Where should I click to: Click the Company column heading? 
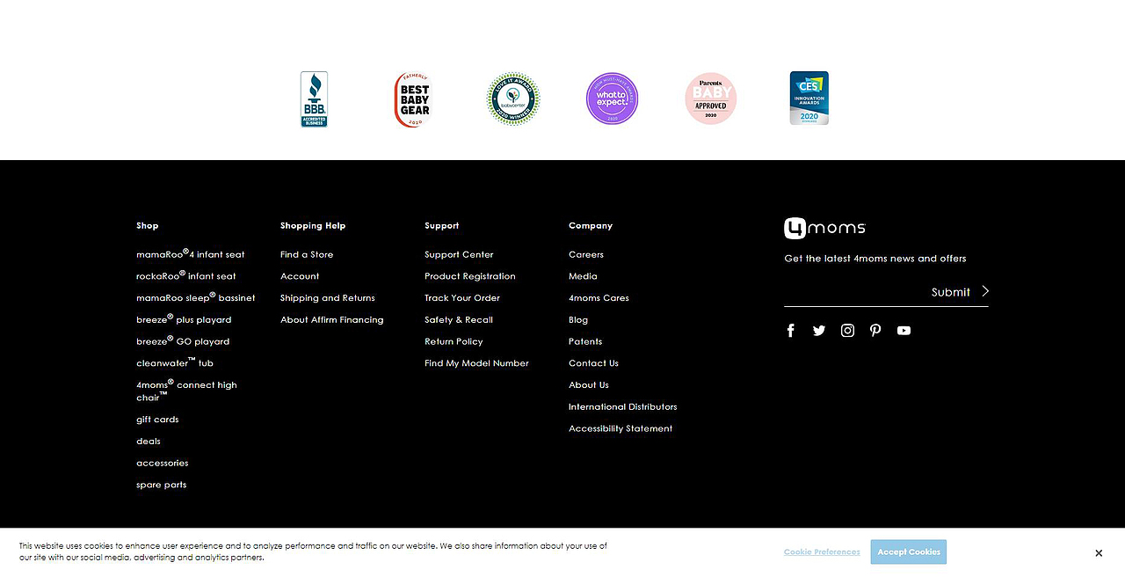tap(591, 226)
